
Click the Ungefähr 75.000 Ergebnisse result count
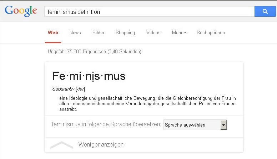click(x=95, y=52)
